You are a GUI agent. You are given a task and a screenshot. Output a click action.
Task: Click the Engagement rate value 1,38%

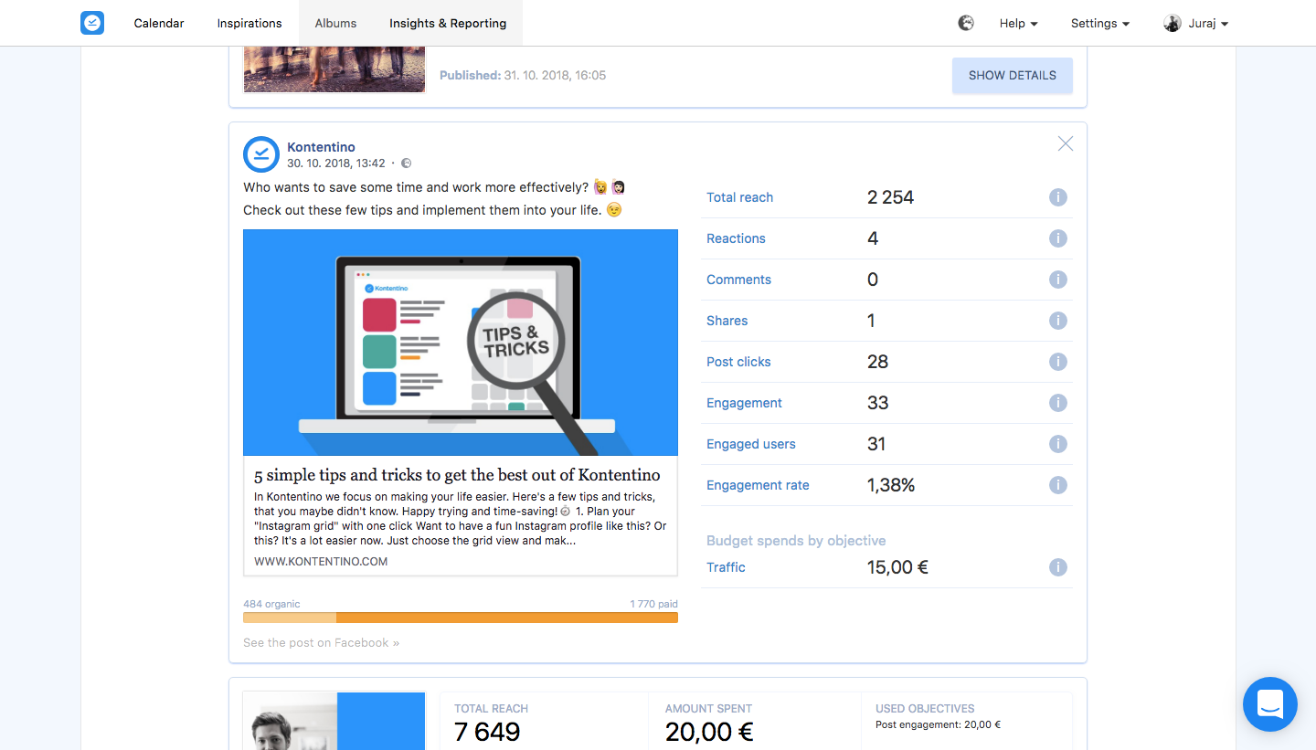tap(891, 485)
